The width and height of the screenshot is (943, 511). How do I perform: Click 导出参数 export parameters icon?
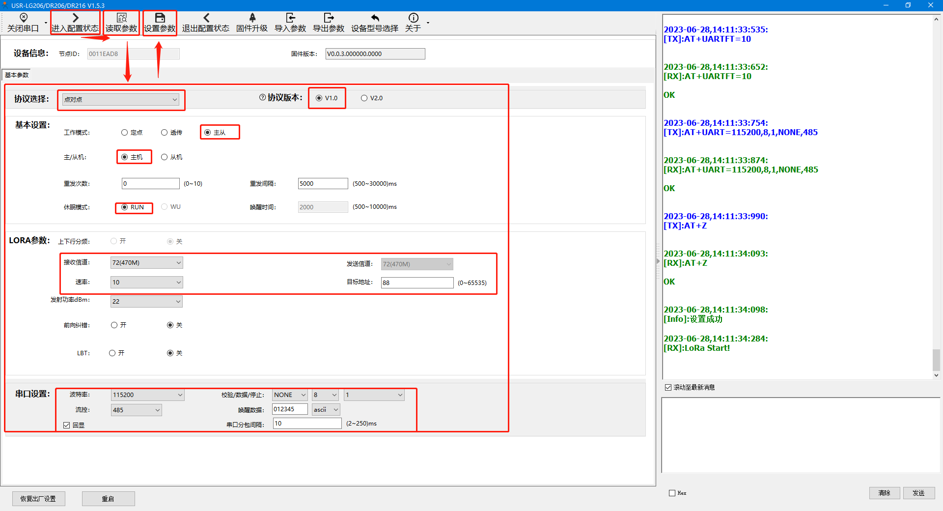click(x=329, y=23)
